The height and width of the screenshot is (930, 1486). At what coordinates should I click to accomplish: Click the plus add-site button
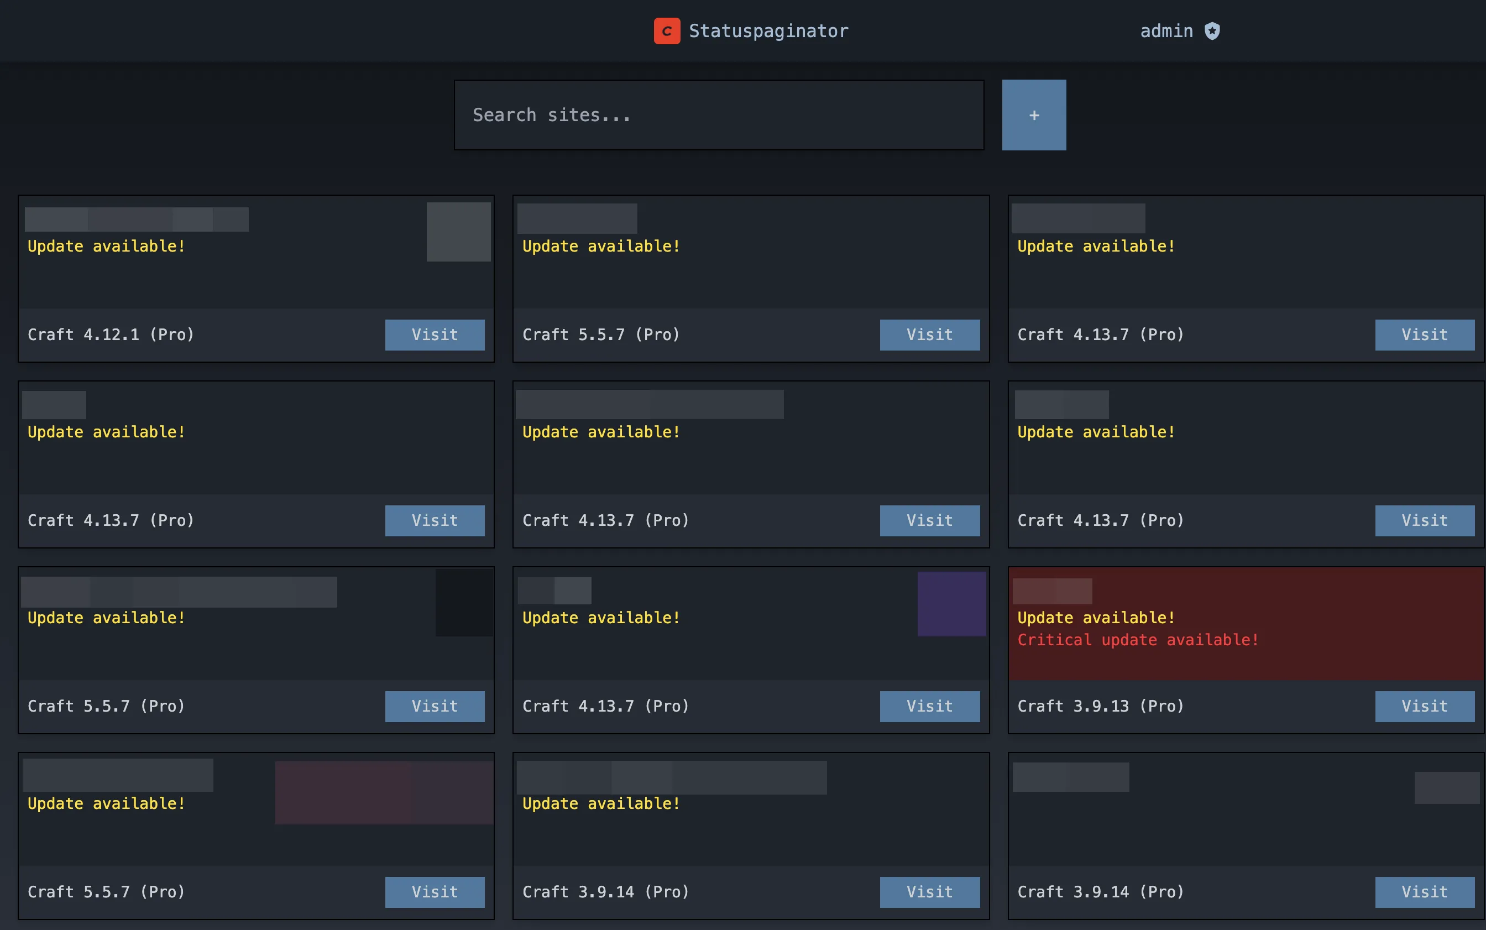[x=1033, y=115]
